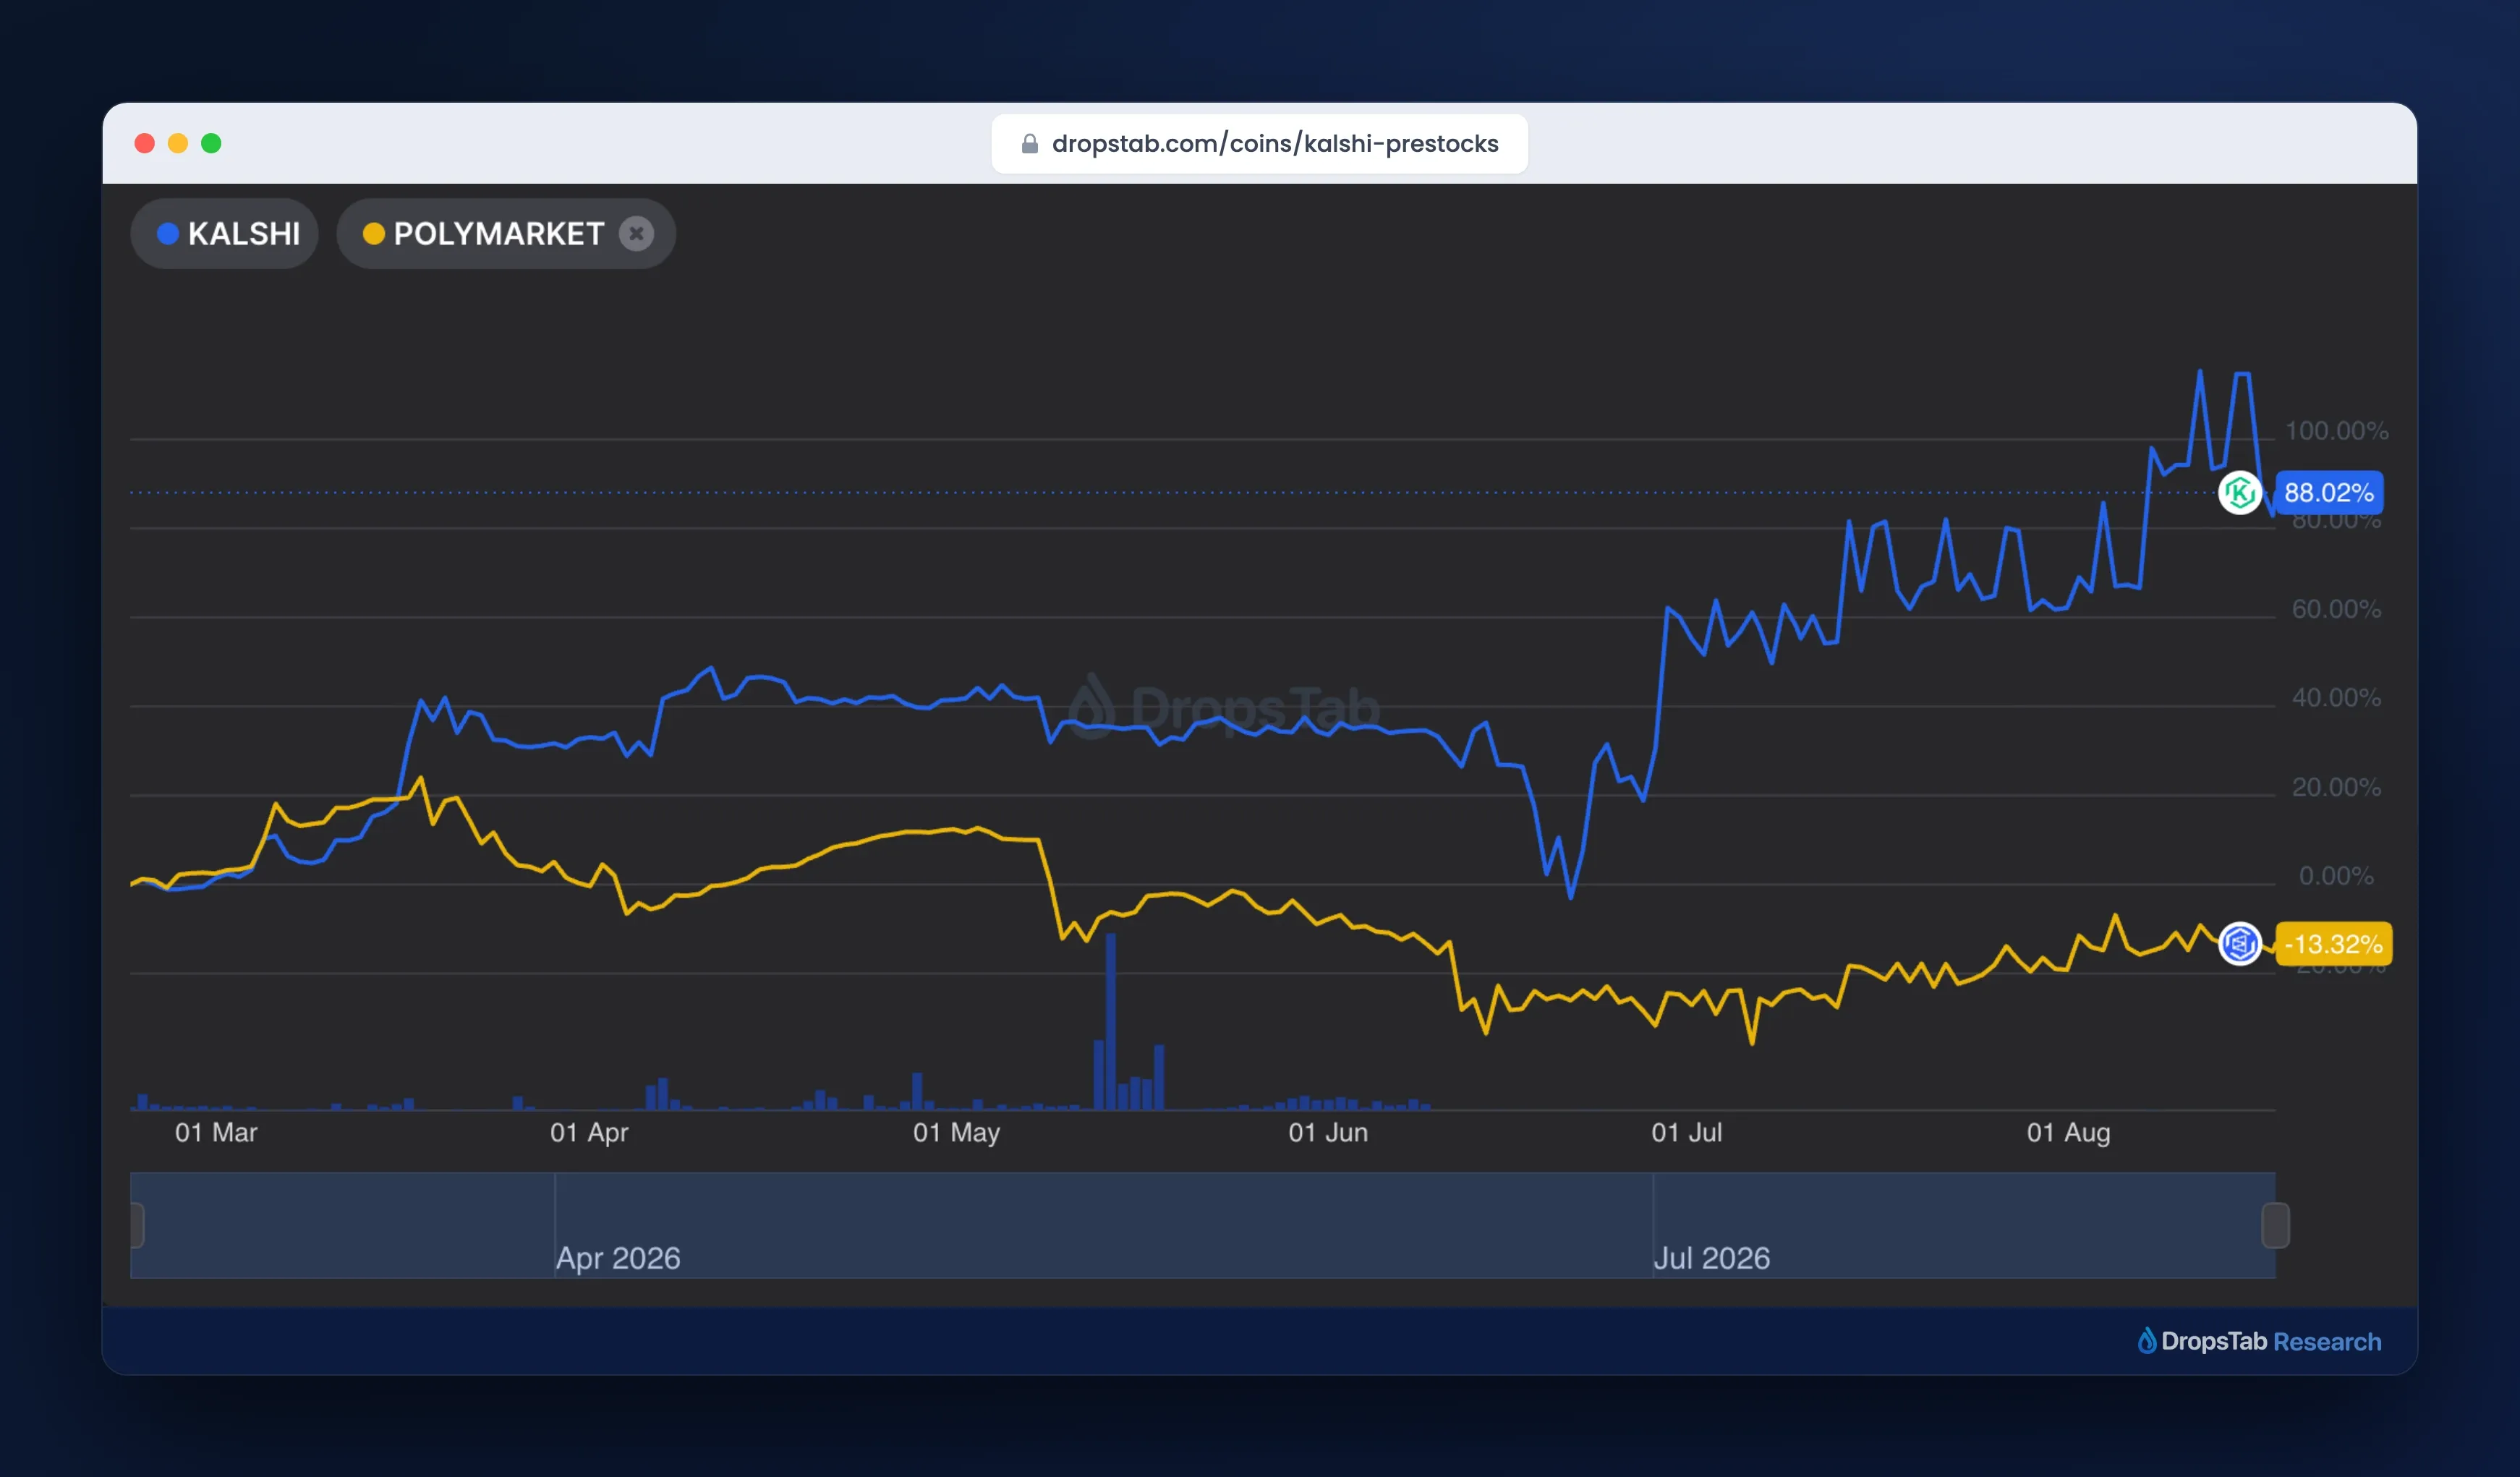Click the Kalshi logo marker on chart

(2240, 493)
